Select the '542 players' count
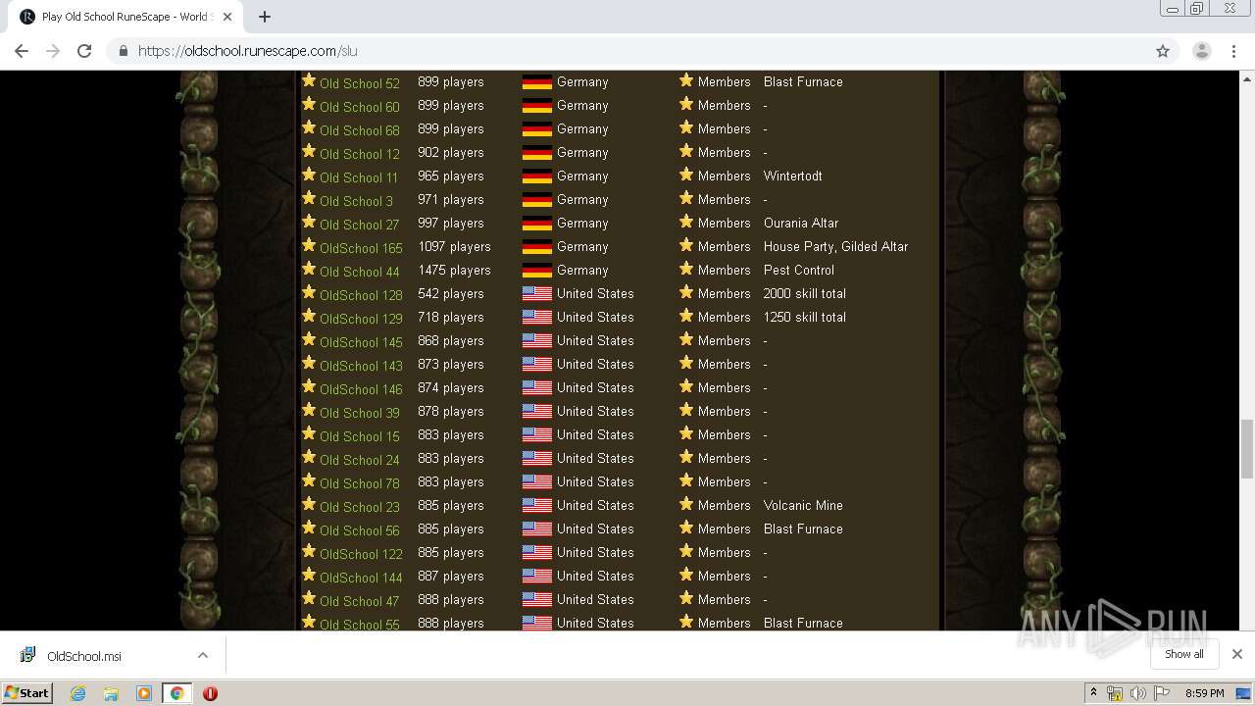The width and height of the screenshot is (1255, 706). coord(450,293)
